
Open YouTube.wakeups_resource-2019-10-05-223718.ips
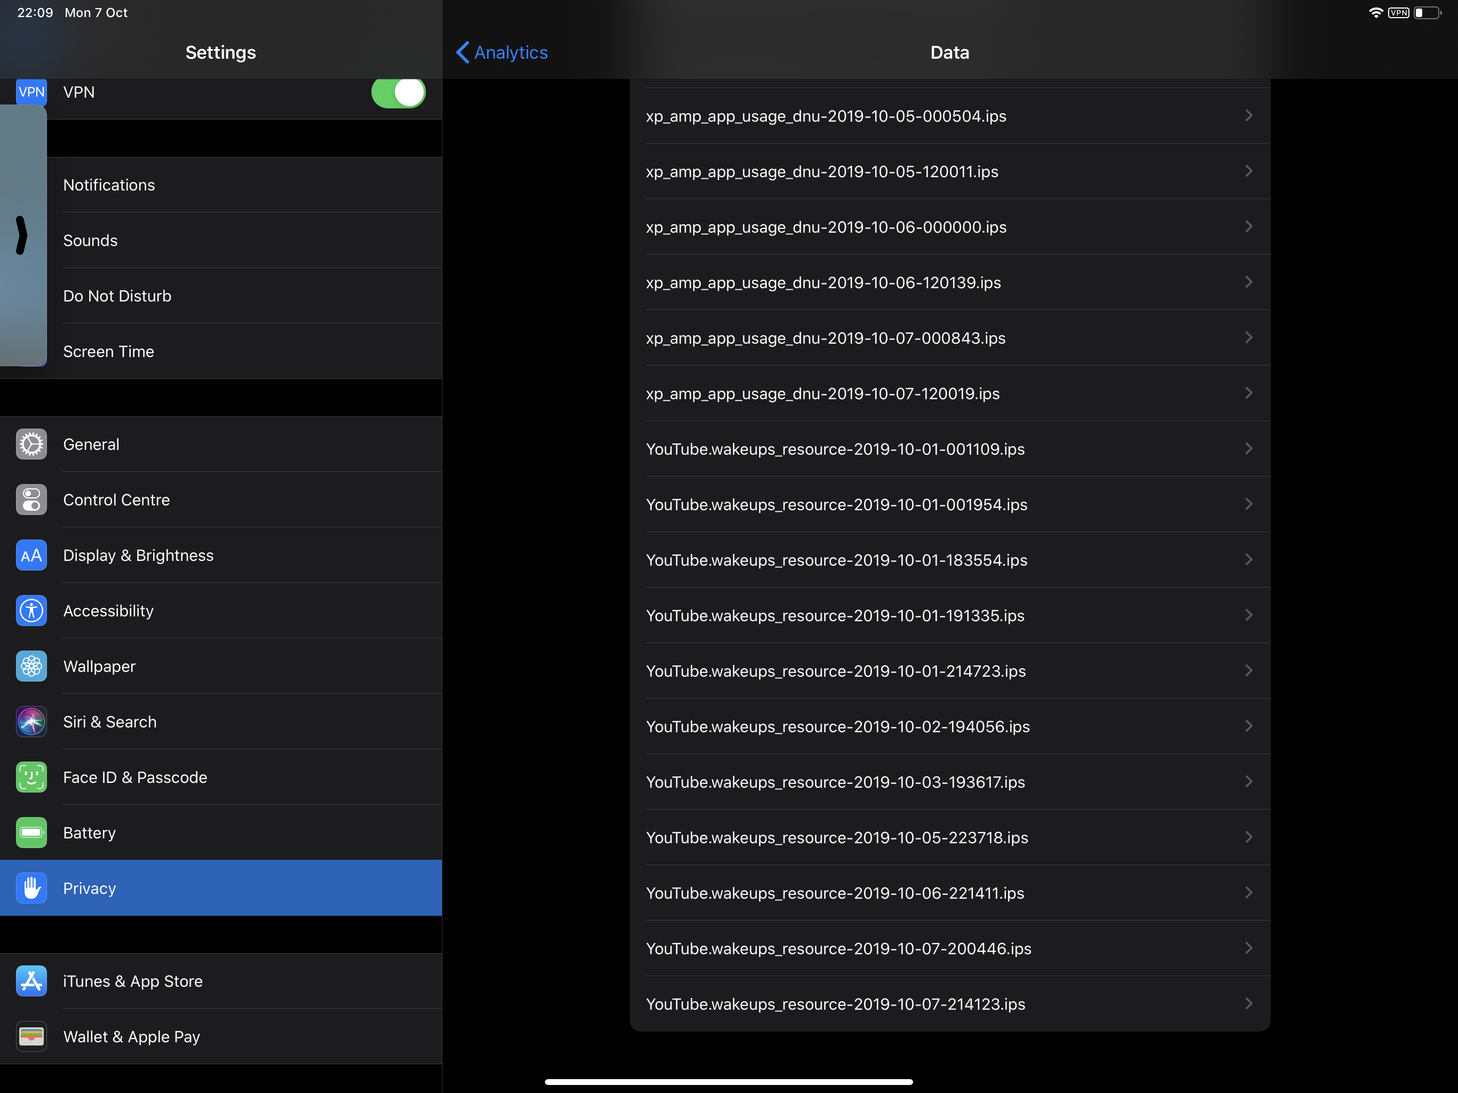950,837
